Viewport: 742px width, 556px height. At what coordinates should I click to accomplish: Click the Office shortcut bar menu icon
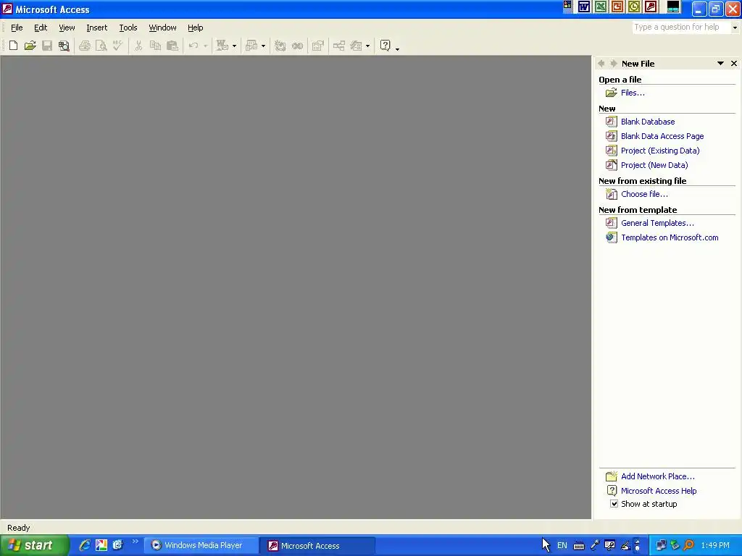567,6
